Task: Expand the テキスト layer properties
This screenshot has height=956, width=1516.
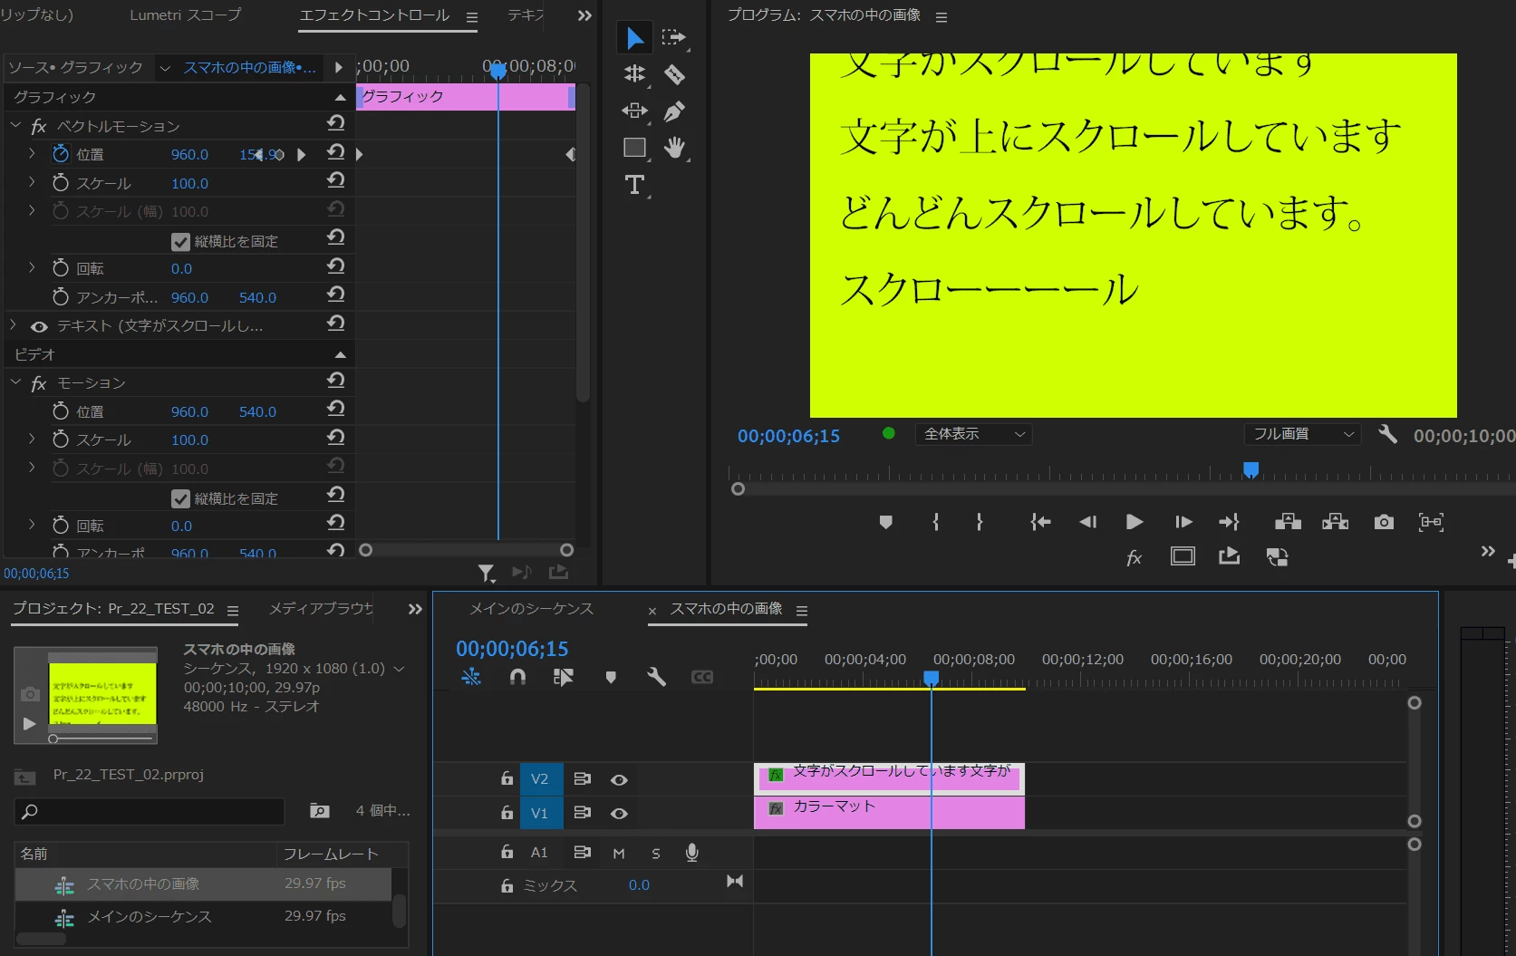Action: 14,325
